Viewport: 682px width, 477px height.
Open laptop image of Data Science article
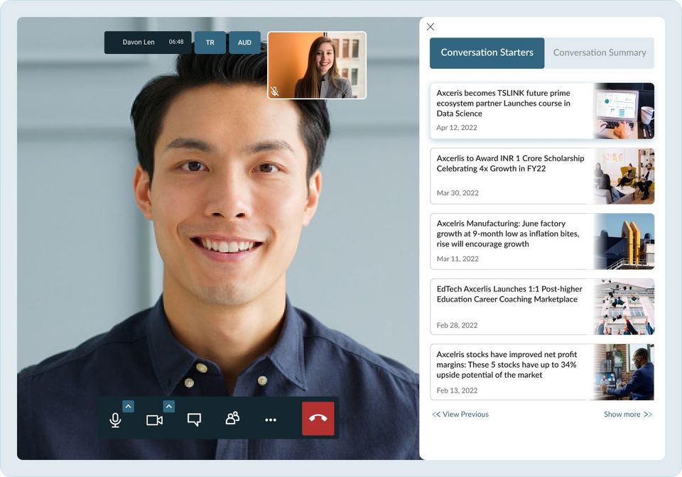[x=624, y=111]
